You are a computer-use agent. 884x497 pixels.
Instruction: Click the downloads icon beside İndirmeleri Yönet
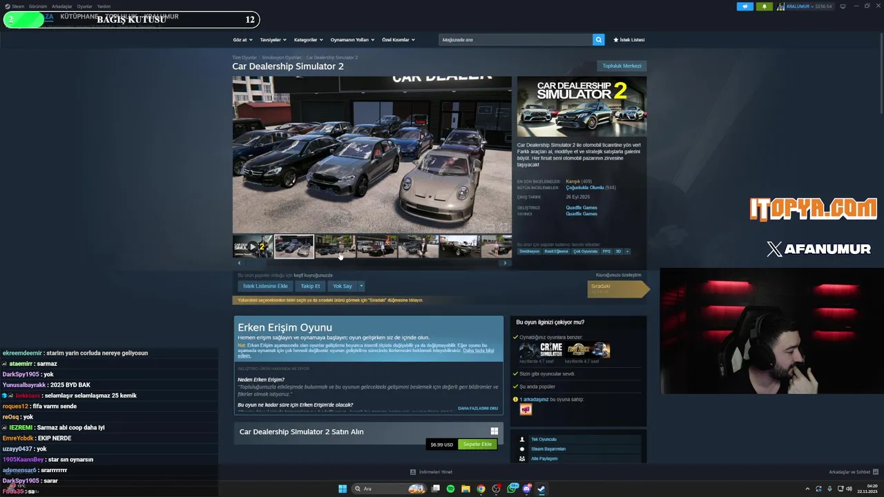(x=413, y=472)
